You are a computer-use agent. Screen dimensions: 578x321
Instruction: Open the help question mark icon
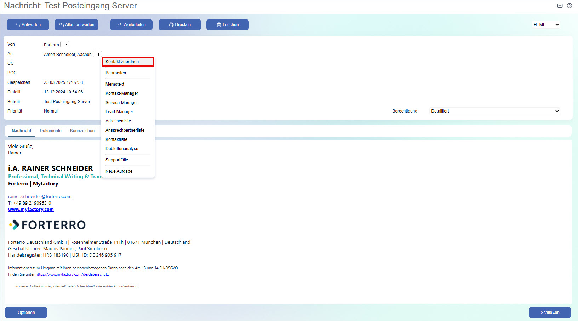pyautogui.click(x=569, y=6)
